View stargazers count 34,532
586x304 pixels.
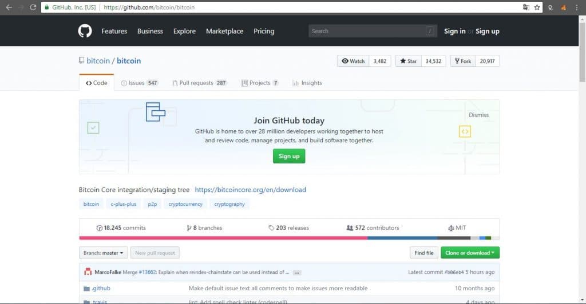point(434,61)
